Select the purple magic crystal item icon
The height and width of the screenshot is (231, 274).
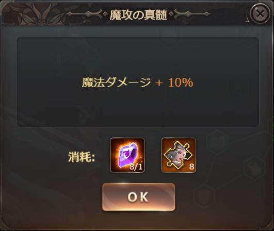pyautogui.click(x=127, y=155)
